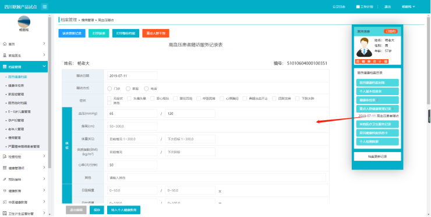Click the 公卫日志 link in header
431x217 pixels.
coord(339,6)
